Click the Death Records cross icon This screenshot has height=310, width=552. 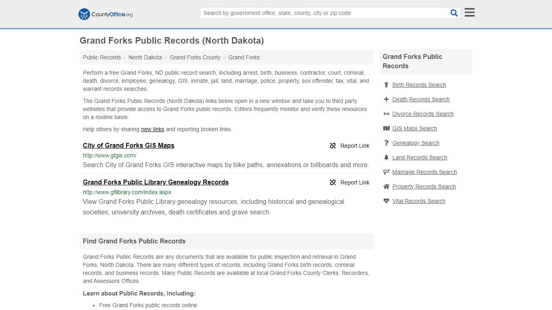click(386, 99)
